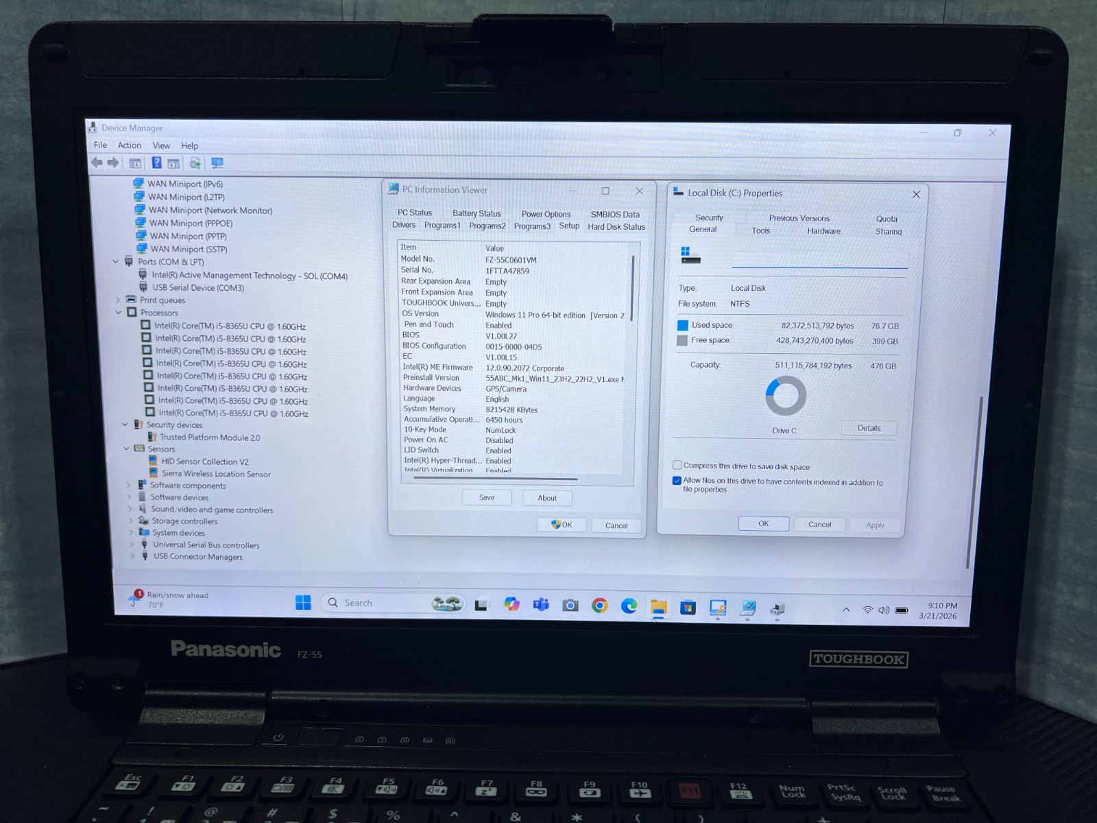
Task: Click the Scan for hardware changes monitor icon
Action: point(217,163)
